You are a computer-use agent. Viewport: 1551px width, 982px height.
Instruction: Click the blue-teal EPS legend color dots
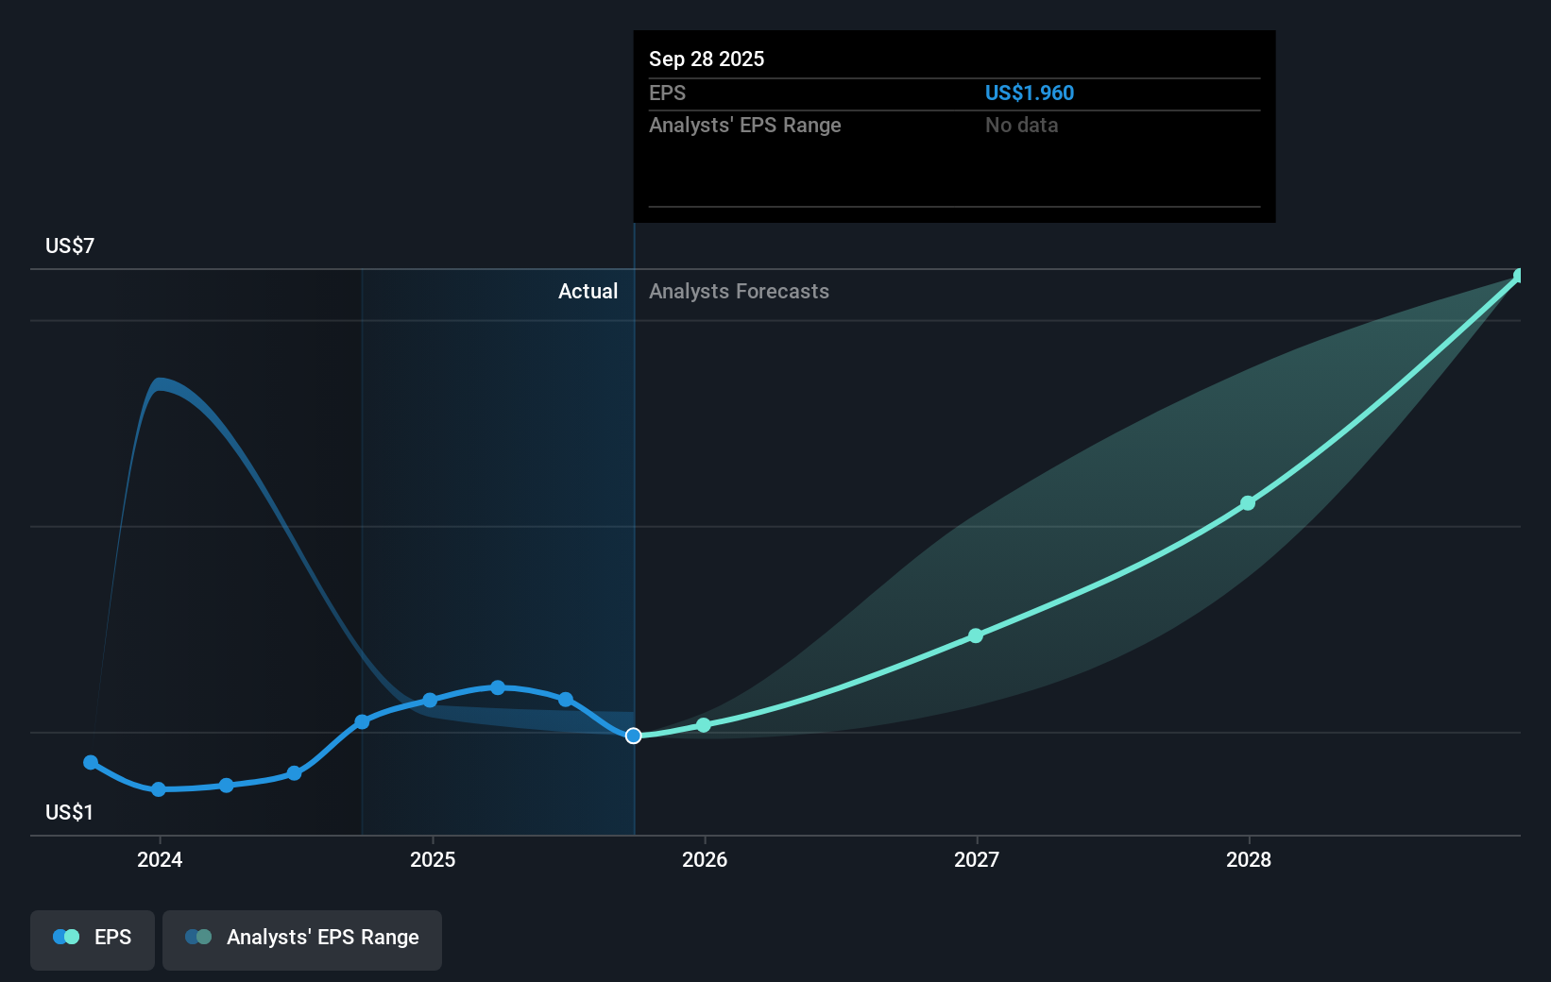pyautogui.click(x=66, y=937)
